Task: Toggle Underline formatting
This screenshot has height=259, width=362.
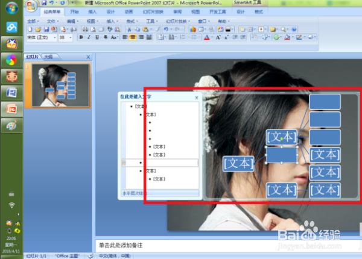Action: click(97, 37)
